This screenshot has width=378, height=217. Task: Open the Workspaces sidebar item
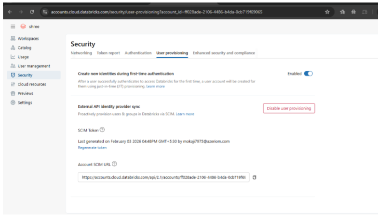tap(28, 38)
